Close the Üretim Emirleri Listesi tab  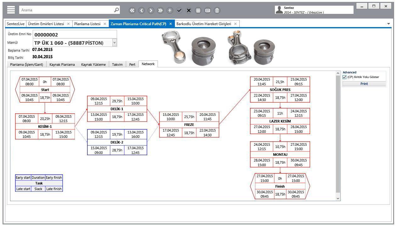tap(68, 24)
